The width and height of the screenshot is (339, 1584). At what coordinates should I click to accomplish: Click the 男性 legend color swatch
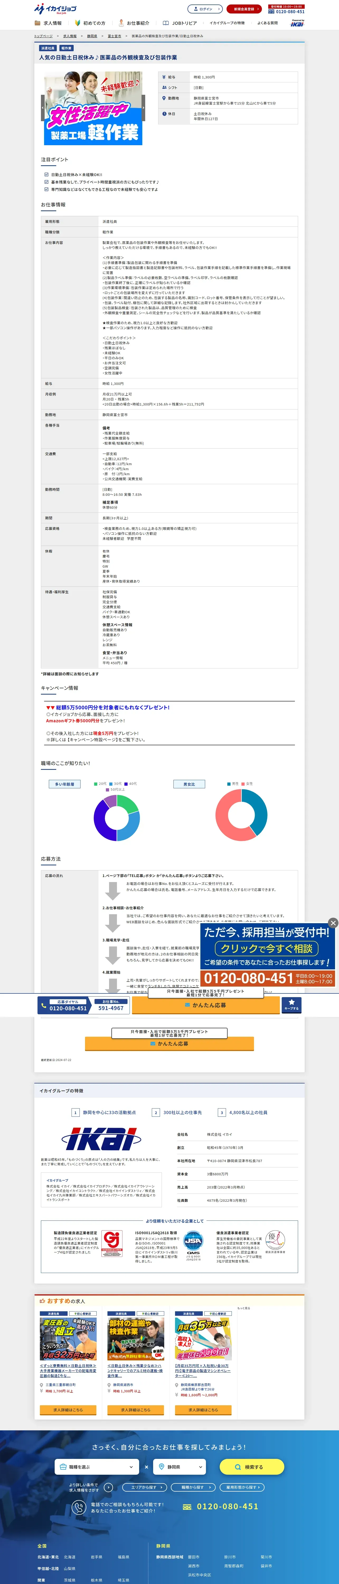pyautogui.click(x=228, y=784)
